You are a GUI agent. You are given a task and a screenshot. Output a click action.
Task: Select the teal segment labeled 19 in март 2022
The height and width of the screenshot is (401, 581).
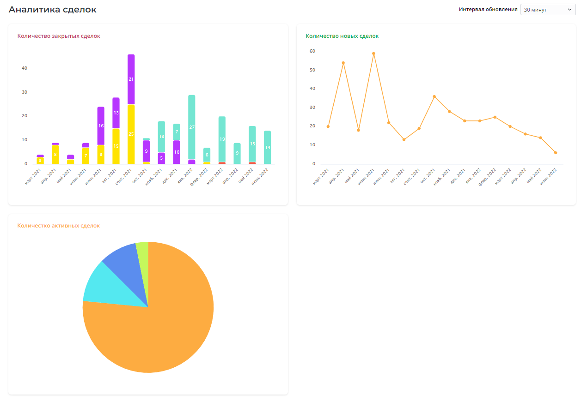click(x=222, y=139)
